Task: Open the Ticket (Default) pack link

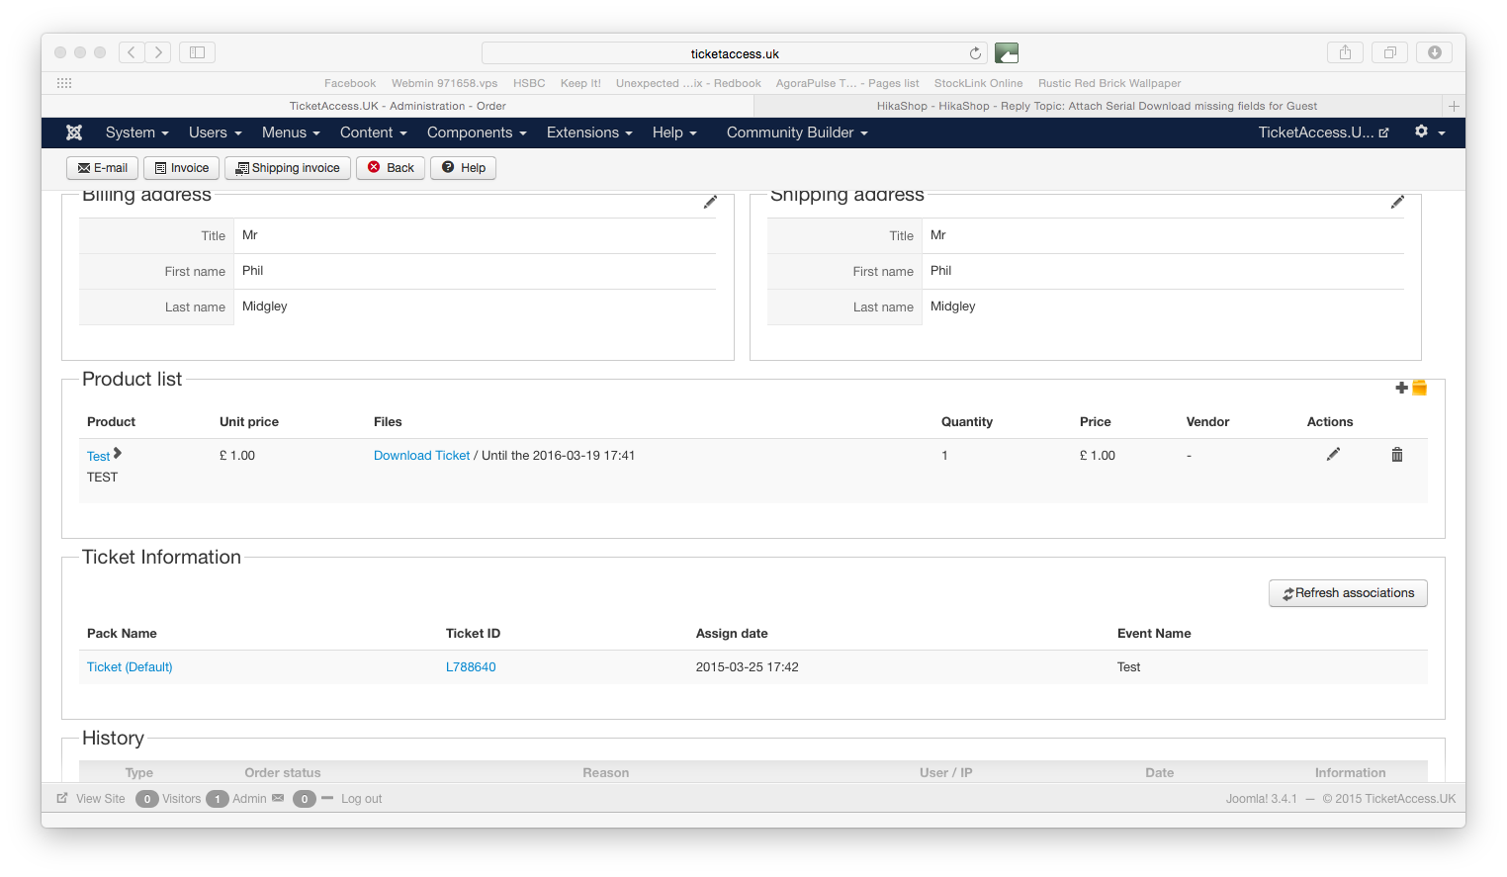Action: (130, 667)
